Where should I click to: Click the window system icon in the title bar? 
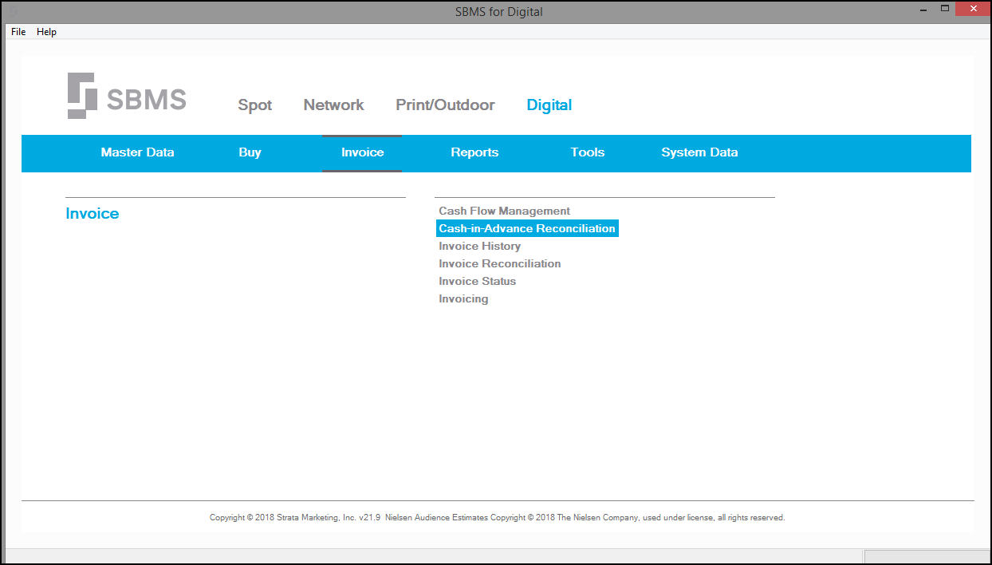[x=11, y=11]
